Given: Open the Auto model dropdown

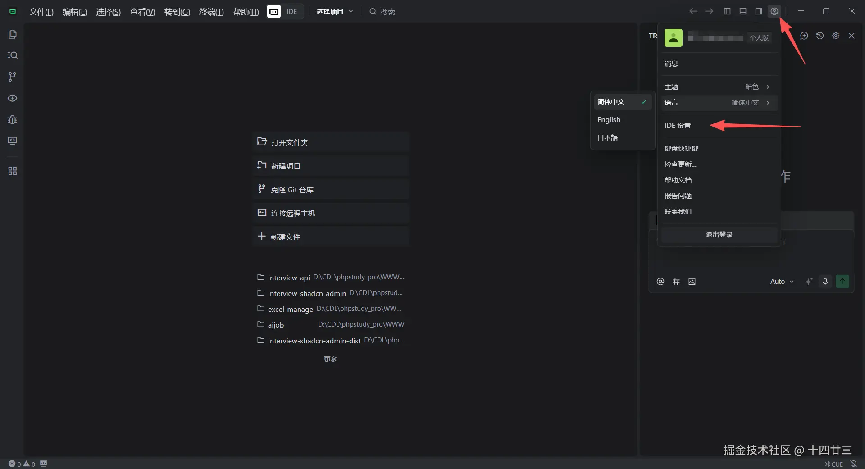Looking at the screenshot, I should pyautogui.click(x=782, y=282).
